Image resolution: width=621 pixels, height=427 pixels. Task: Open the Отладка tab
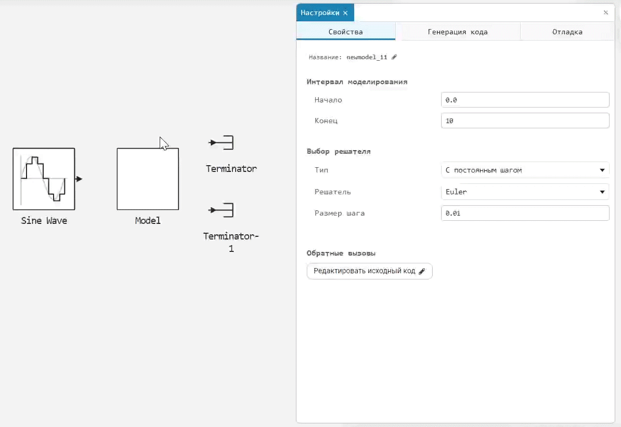[x=567, y=32]
